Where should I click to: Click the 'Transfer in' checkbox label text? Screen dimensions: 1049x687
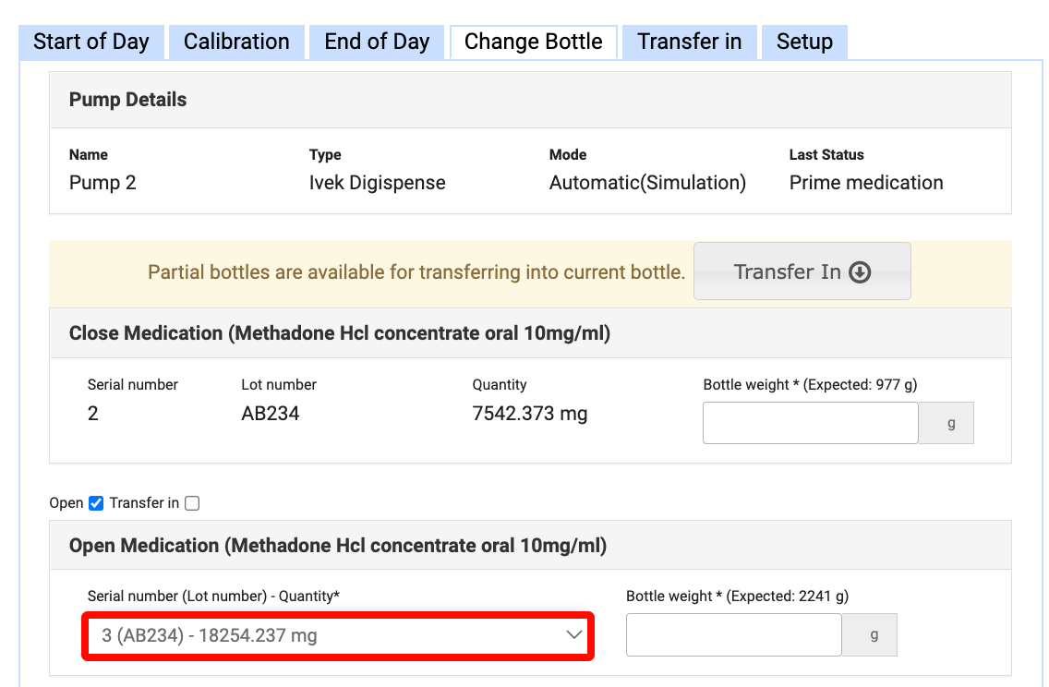coord(144,503)
